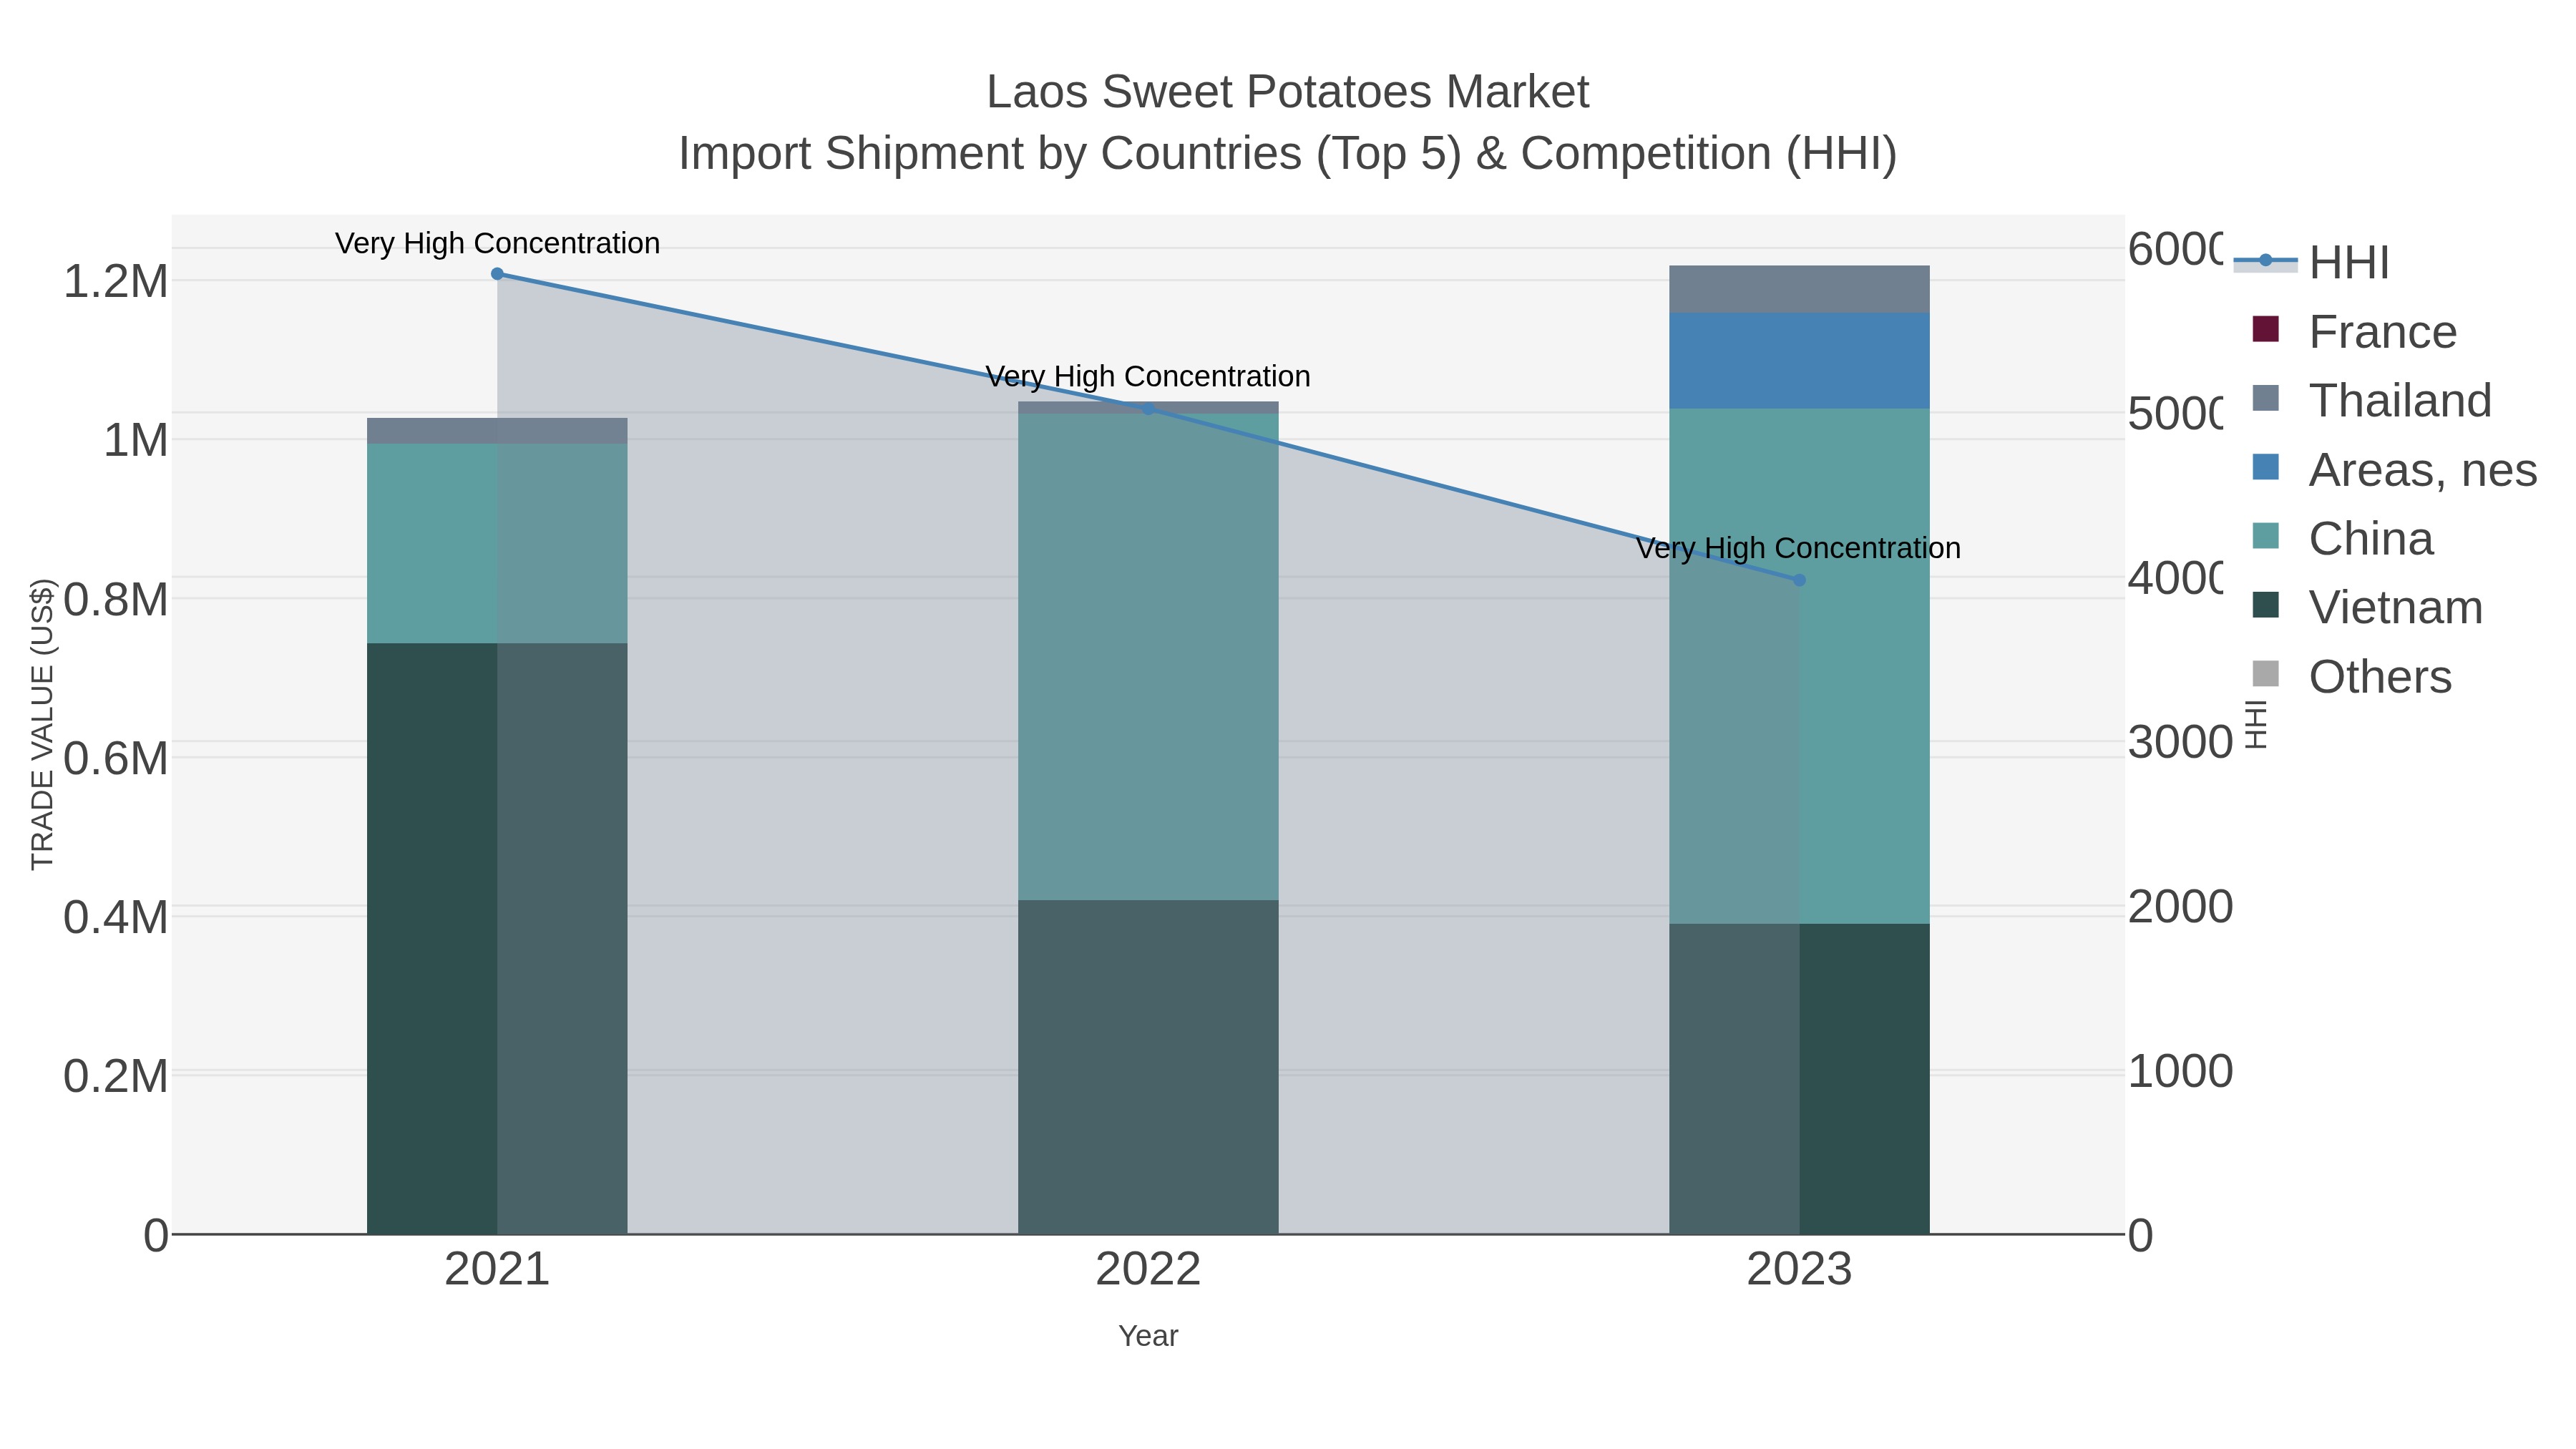Click the Import Shipment by Countries subtitle
Screen dimensions: 2576x1449
[x=1287, y=154]
